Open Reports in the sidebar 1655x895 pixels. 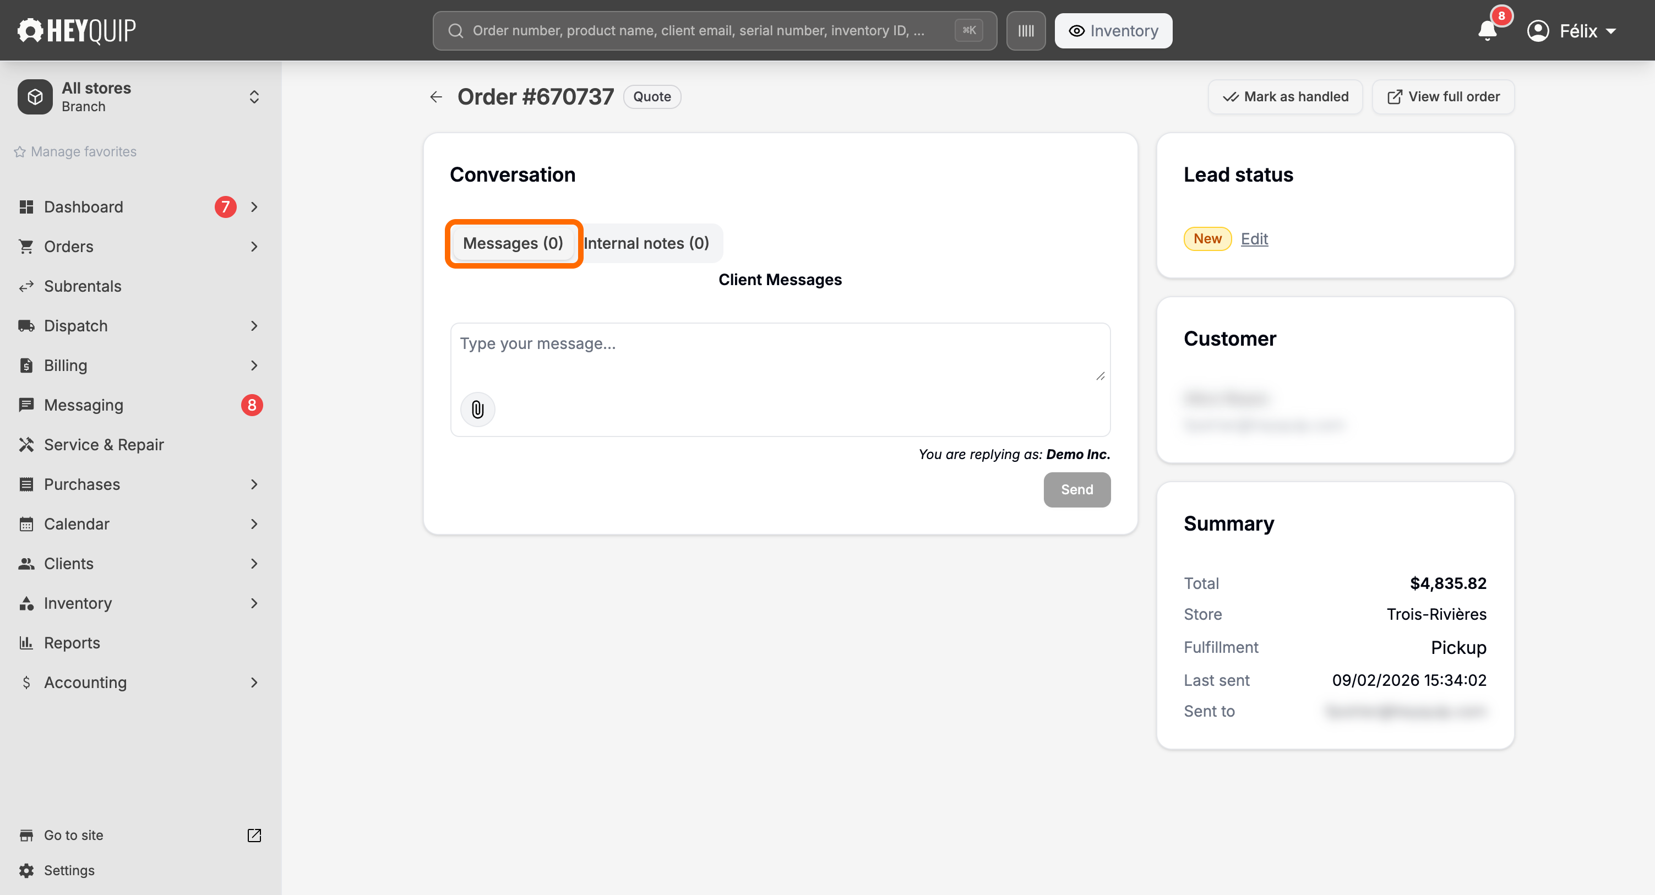pos(140,642)
